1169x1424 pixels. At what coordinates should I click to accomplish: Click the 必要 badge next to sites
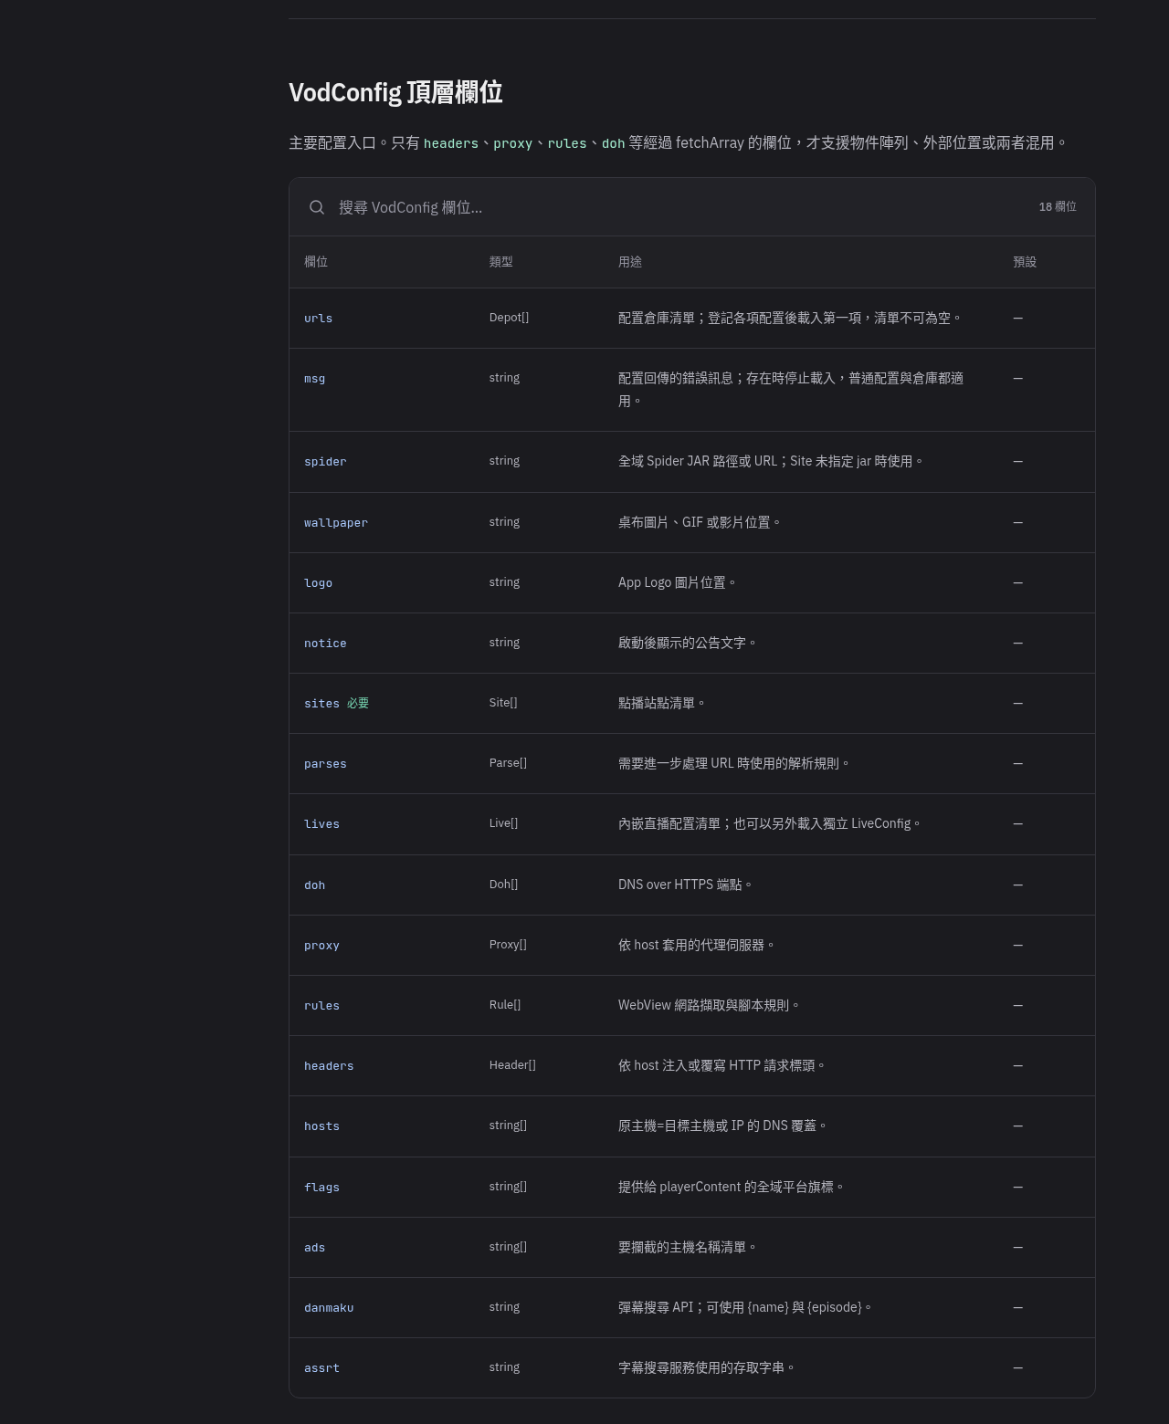pos(358,704)
